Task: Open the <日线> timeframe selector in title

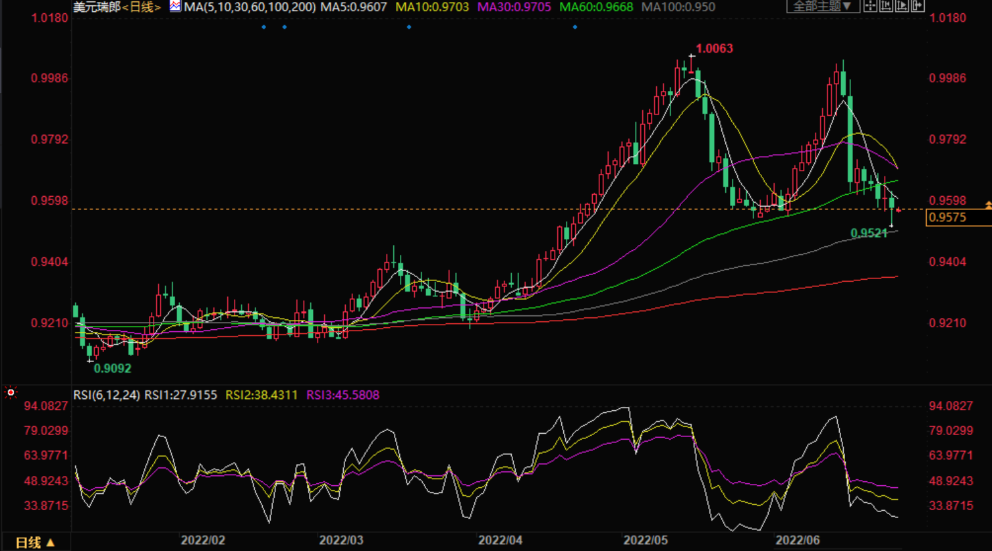Action: tap(142, 7)
